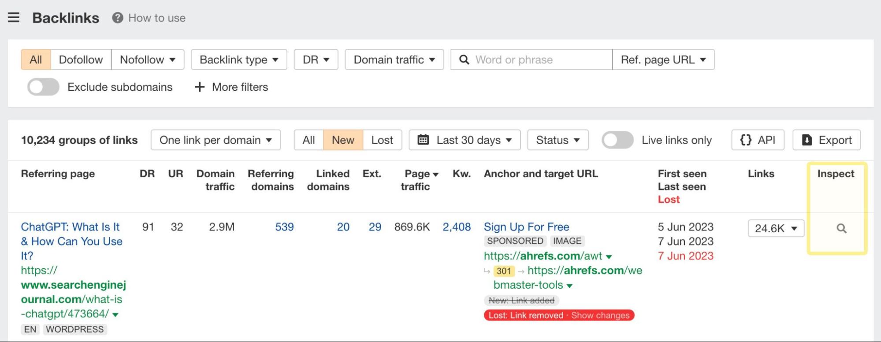Viewport: 881px width, 342px height.
Task: Open ChatGPT: What Is It article link
Action: [x=71, y=241]
